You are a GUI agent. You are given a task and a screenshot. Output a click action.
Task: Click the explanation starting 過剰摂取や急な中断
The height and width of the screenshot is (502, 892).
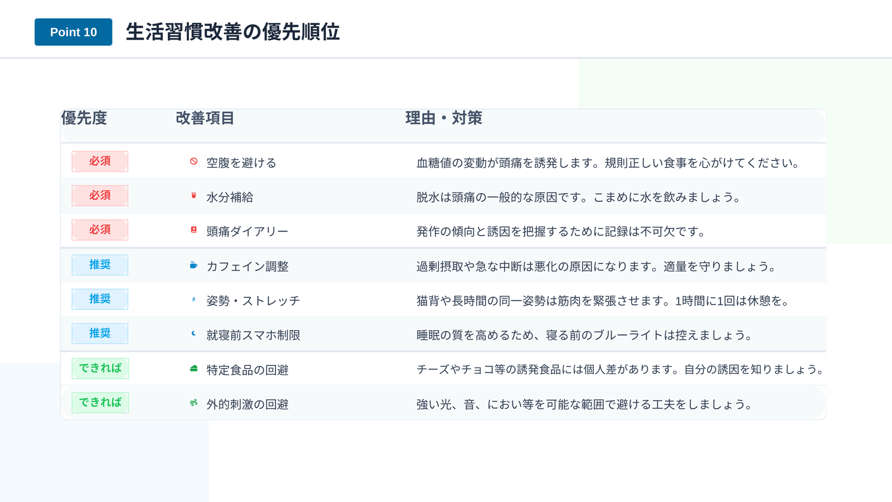pos(597,267)
